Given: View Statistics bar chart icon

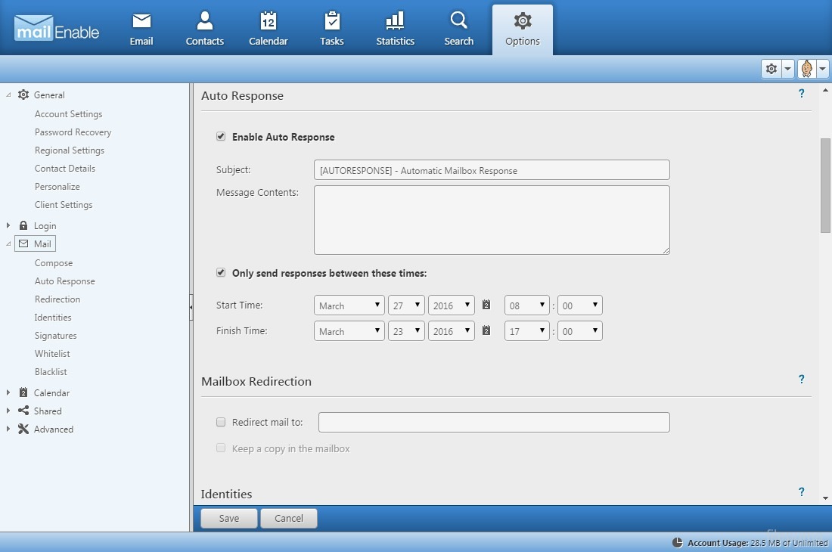Looking at the screenshot, I should tap(395, 21).
